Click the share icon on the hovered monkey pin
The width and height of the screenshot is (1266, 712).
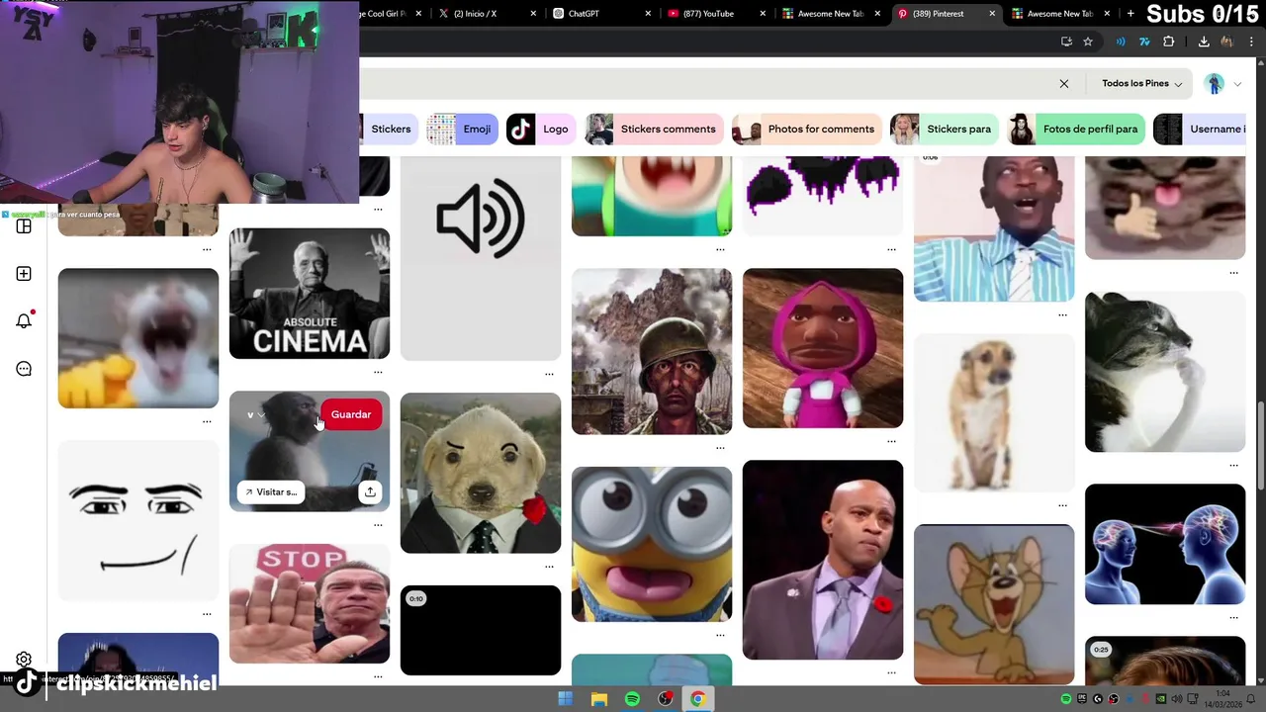click(x=369, y=491)
